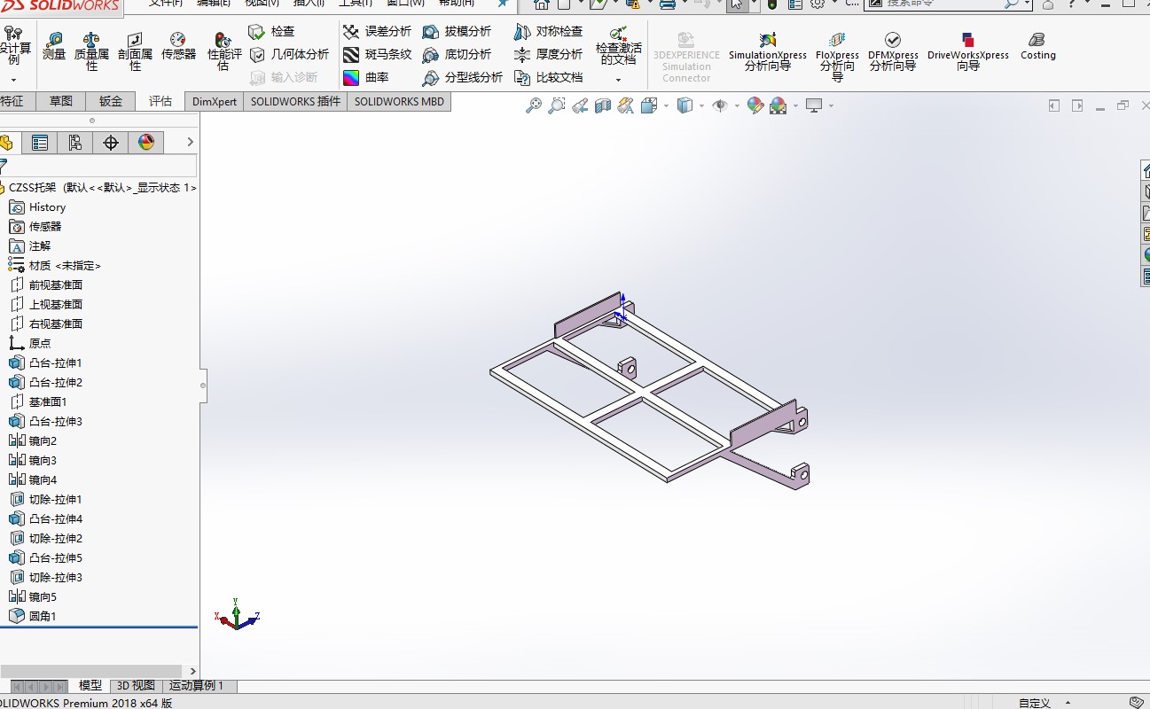Open 比较文档 compare documents
This screenshot has width=1150, height=709.
[x=548, y=78]
